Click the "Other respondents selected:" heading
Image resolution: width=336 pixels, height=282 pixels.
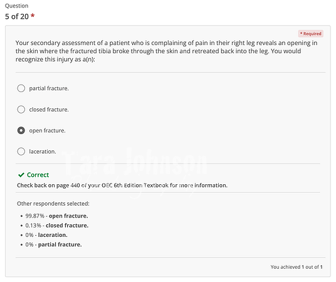coord(53,204)
